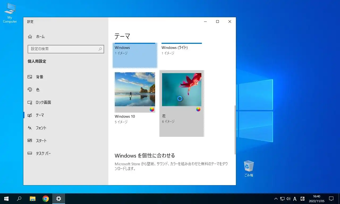
Task: Select the ごみ箱 recycle bin icon
Action: [249, 169]
